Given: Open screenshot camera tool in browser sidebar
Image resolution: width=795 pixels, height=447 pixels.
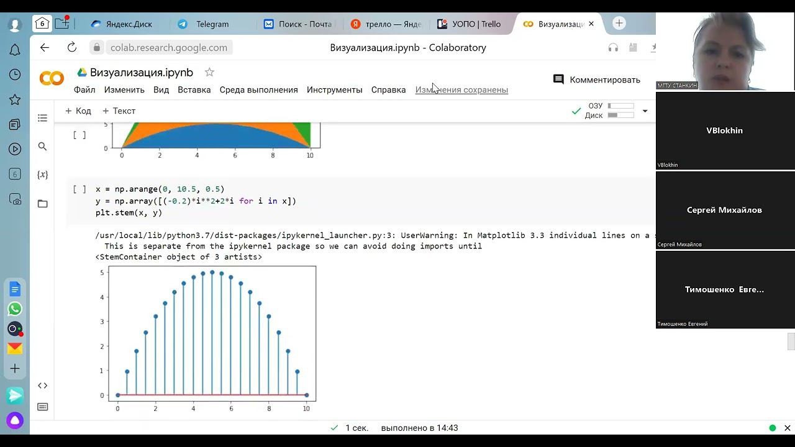Looking at the screenshot, I should coord(15,199).
